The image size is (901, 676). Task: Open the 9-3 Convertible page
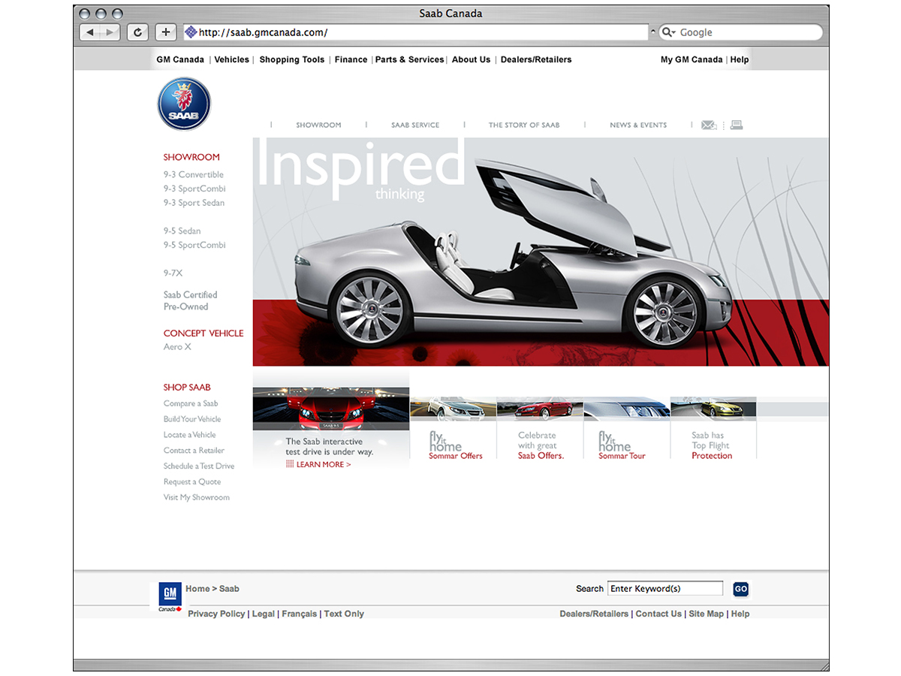(x=194, y=175)
